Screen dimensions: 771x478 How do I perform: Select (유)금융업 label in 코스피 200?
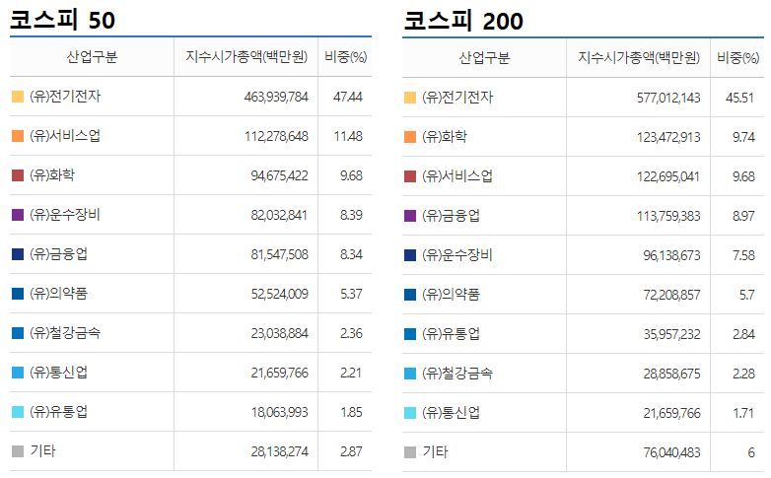[451, 216]
